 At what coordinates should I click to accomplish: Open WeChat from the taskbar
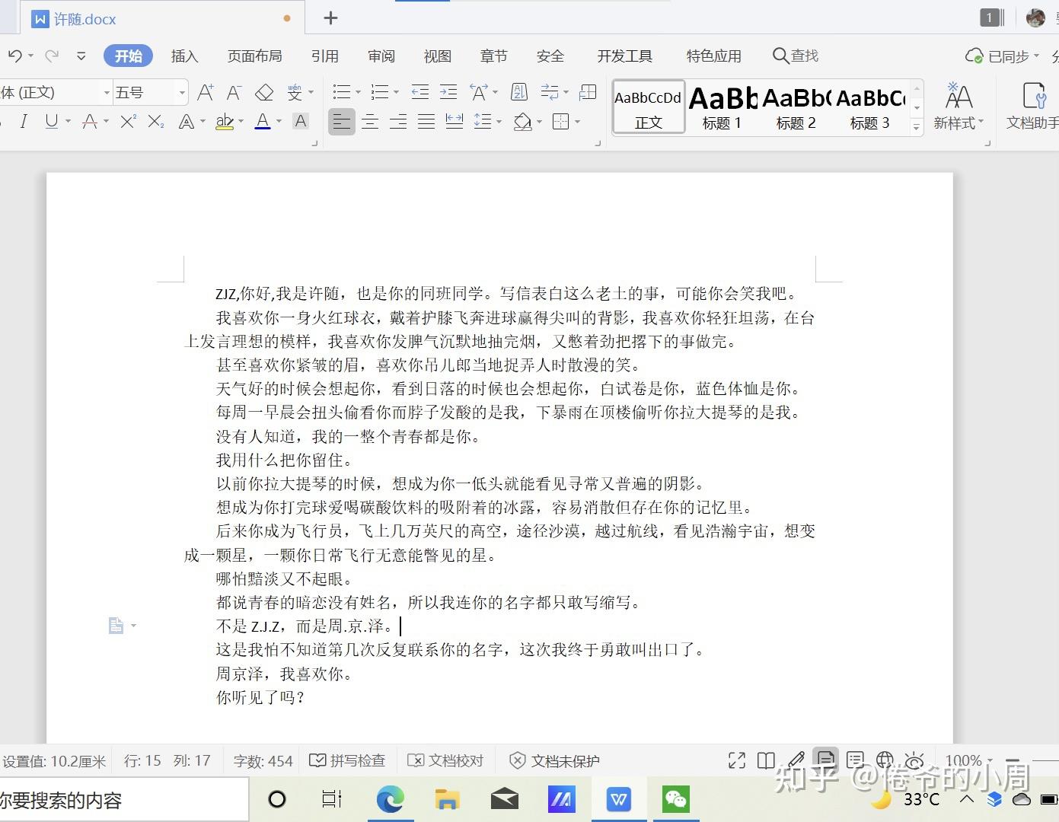[x=675, y=799]
